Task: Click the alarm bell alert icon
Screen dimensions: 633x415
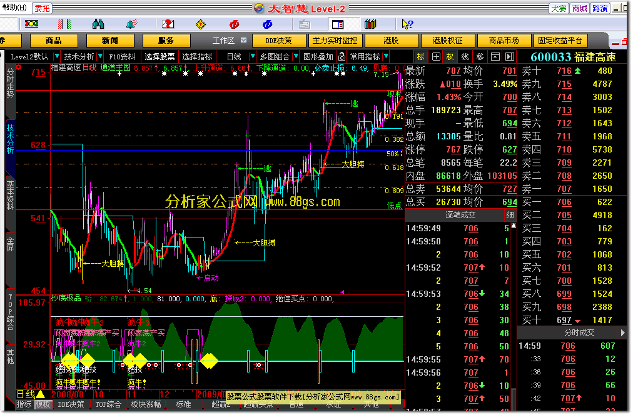Action: pos(131,24)
